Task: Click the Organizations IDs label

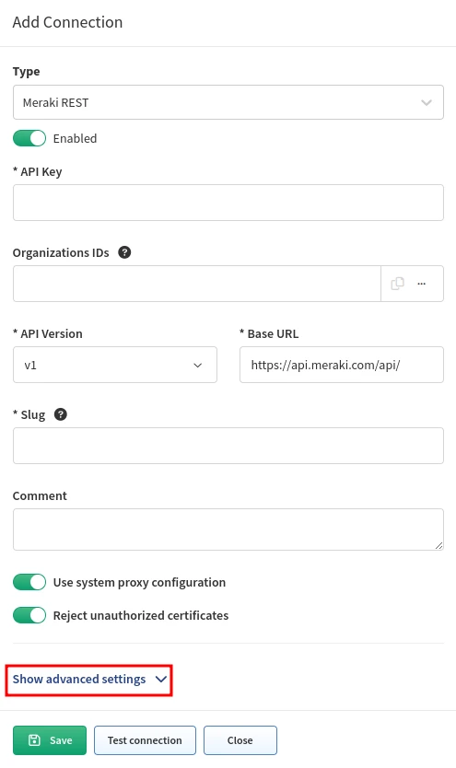Action: coord(61,252)
